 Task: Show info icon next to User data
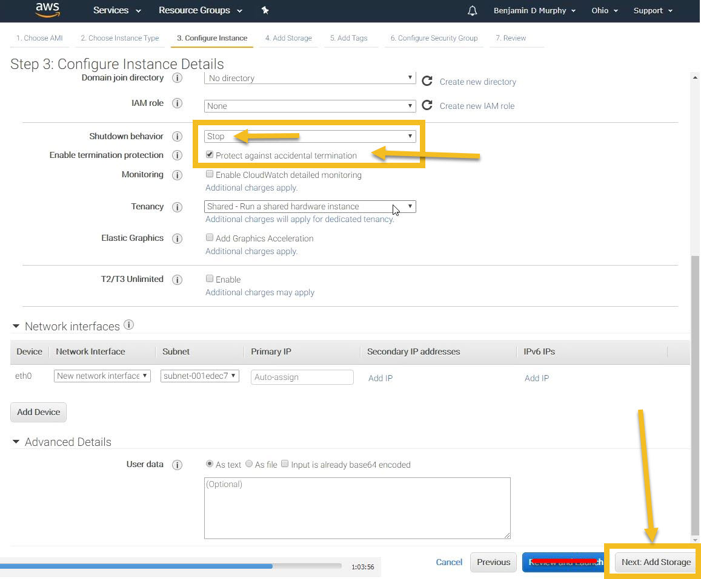tap(177, 465)
